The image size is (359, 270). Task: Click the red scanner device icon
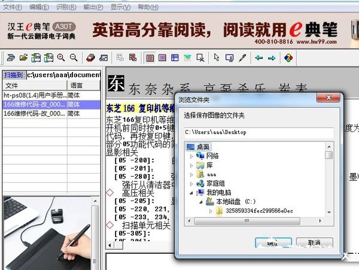[x=91, y=57]
